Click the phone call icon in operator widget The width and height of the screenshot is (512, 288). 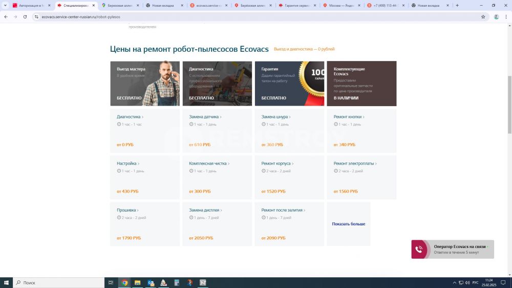pos(419,250)
